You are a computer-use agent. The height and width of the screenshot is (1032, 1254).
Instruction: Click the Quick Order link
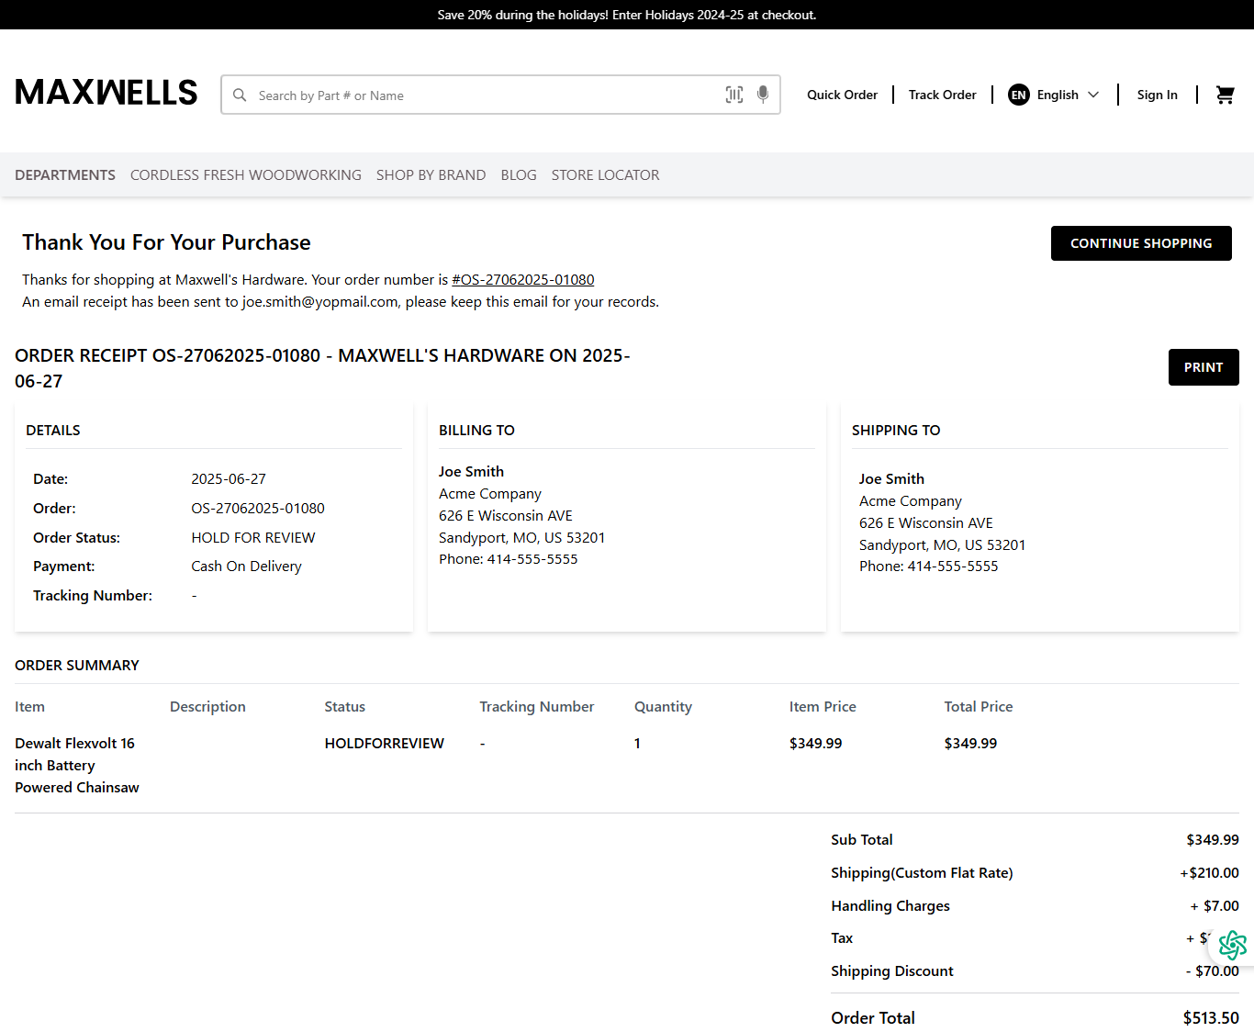coord(842,95)
